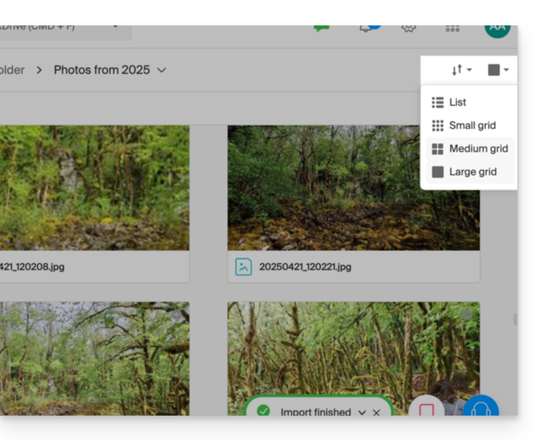Click the Photos from 2025 breadcrumb

click(x=102, y=70)
